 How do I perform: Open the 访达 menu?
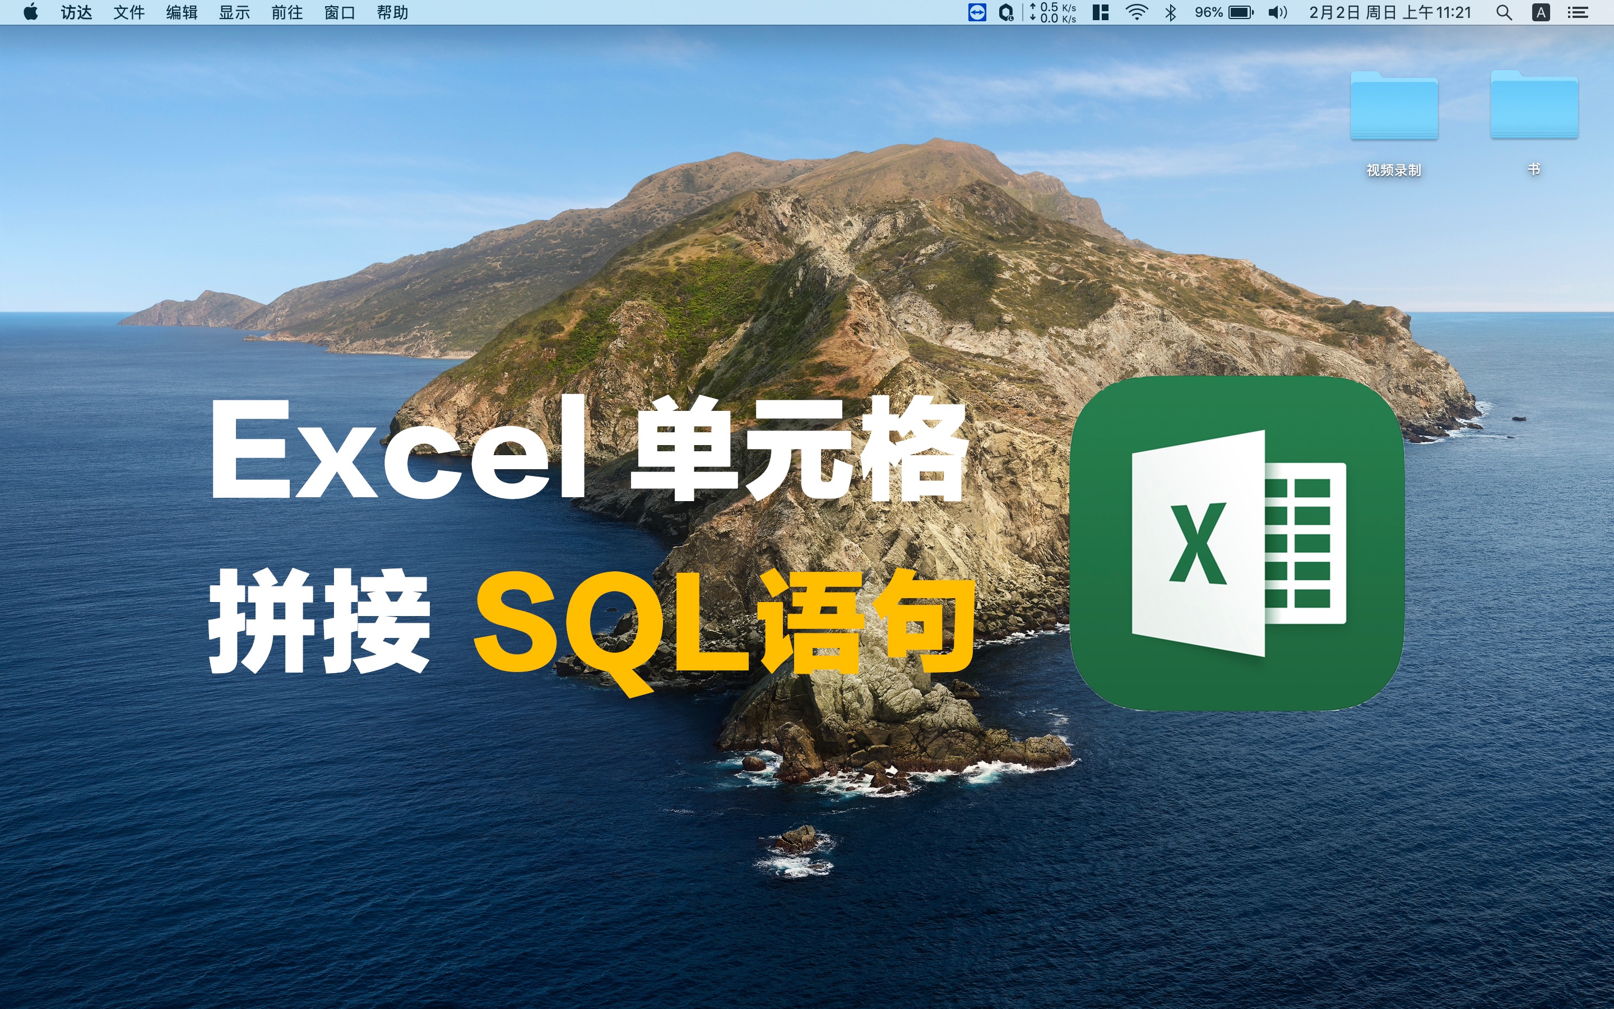(77, 12)
